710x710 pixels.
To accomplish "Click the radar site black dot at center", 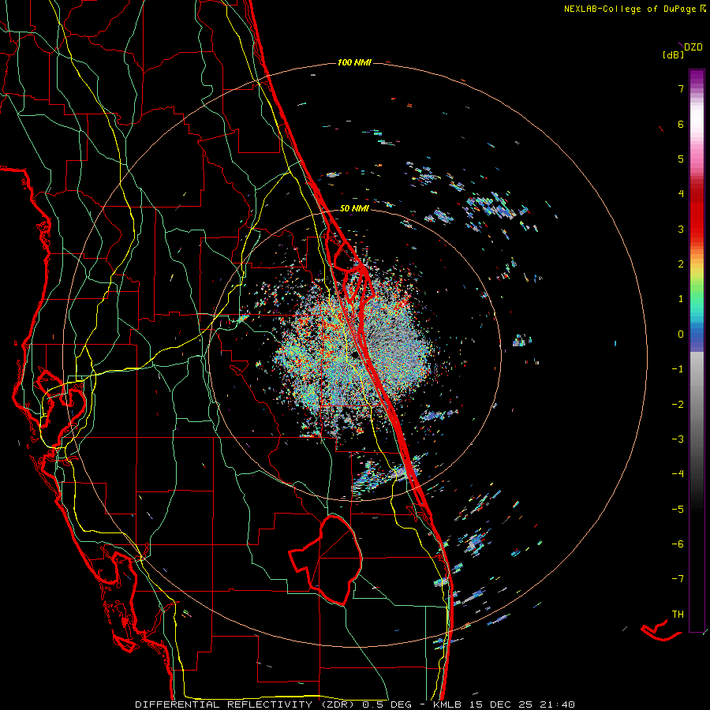I will click(356, 355).
